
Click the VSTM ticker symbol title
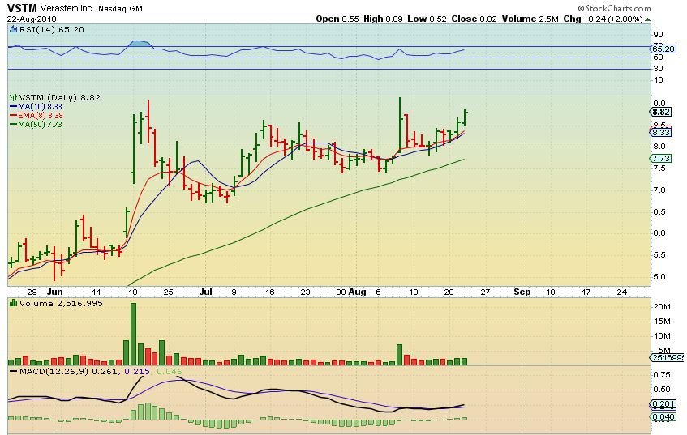[23, 8]
